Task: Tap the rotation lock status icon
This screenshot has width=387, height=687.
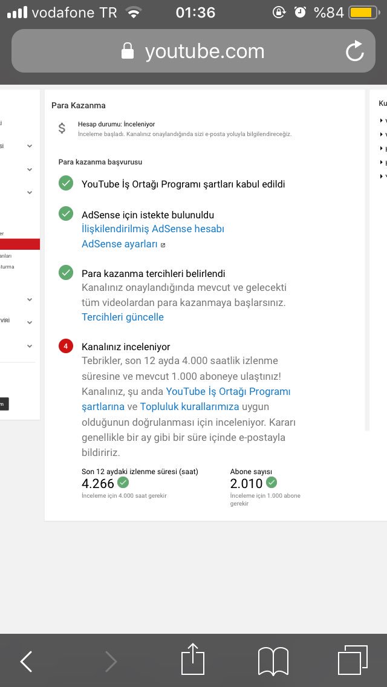Action: (279, 12)
